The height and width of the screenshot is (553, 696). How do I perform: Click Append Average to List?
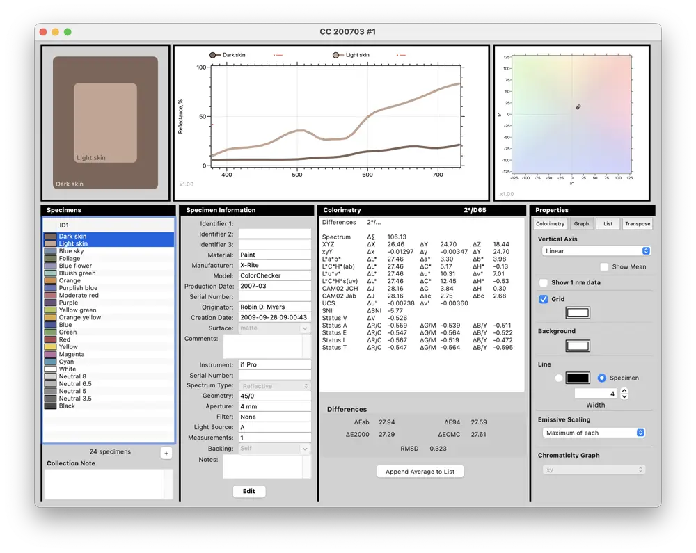point(420,471)
